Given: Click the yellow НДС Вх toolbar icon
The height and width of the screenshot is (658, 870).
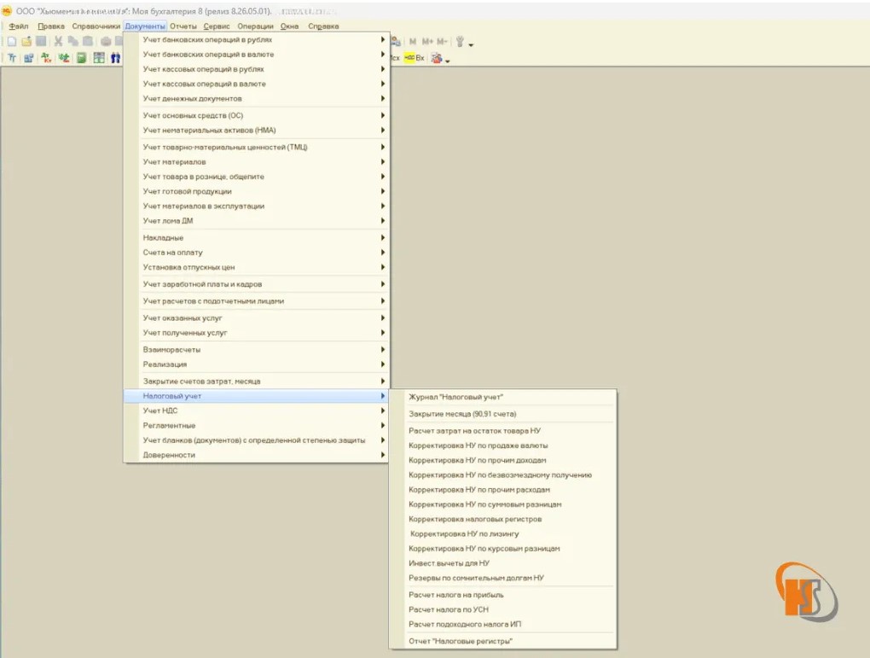Looking at the screenshot, I should pos(414,58).
